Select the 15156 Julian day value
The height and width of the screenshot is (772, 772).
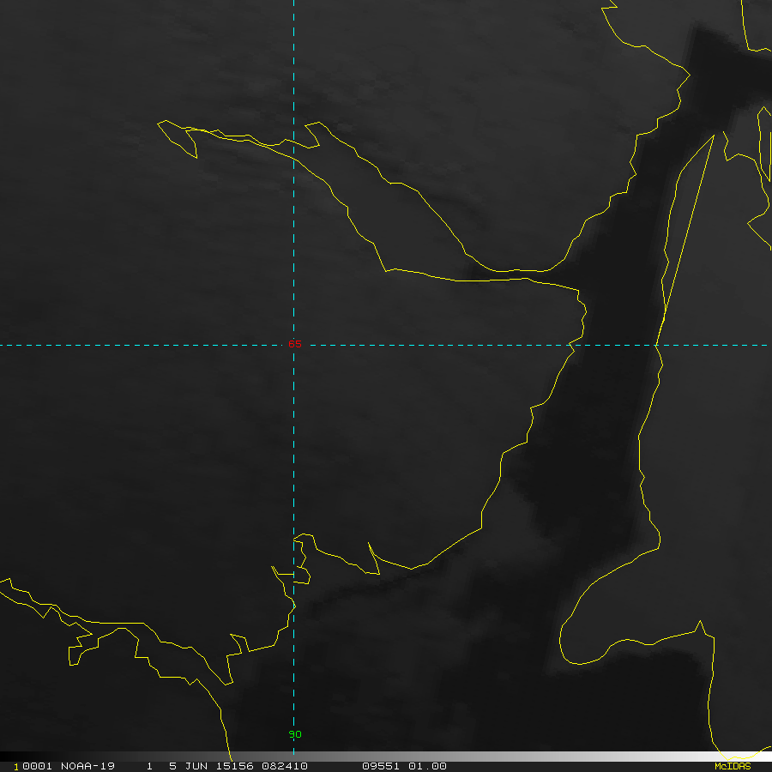click(232, 766)
